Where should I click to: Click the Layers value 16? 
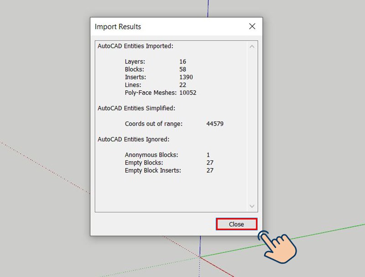183,62
